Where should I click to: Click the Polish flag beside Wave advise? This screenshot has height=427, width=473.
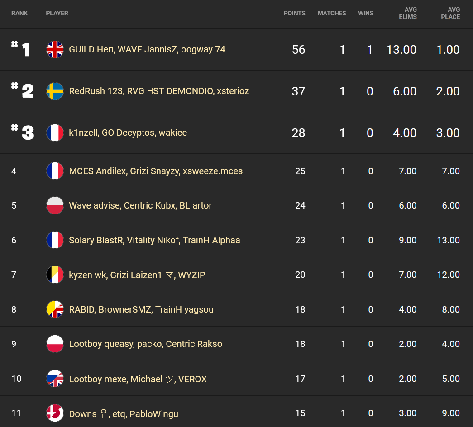point(55,205)
